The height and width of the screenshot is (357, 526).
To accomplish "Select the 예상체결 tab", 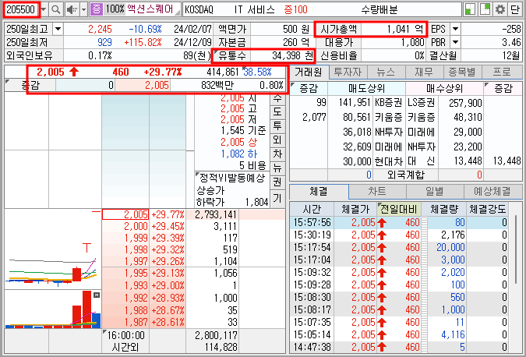I will tap(492, 192).
